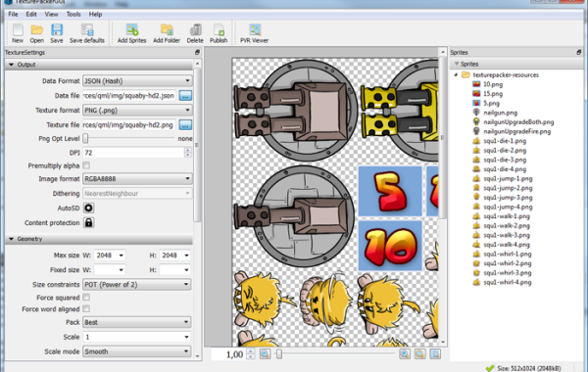Open the AutoSD settings gear

coord(88,208)
